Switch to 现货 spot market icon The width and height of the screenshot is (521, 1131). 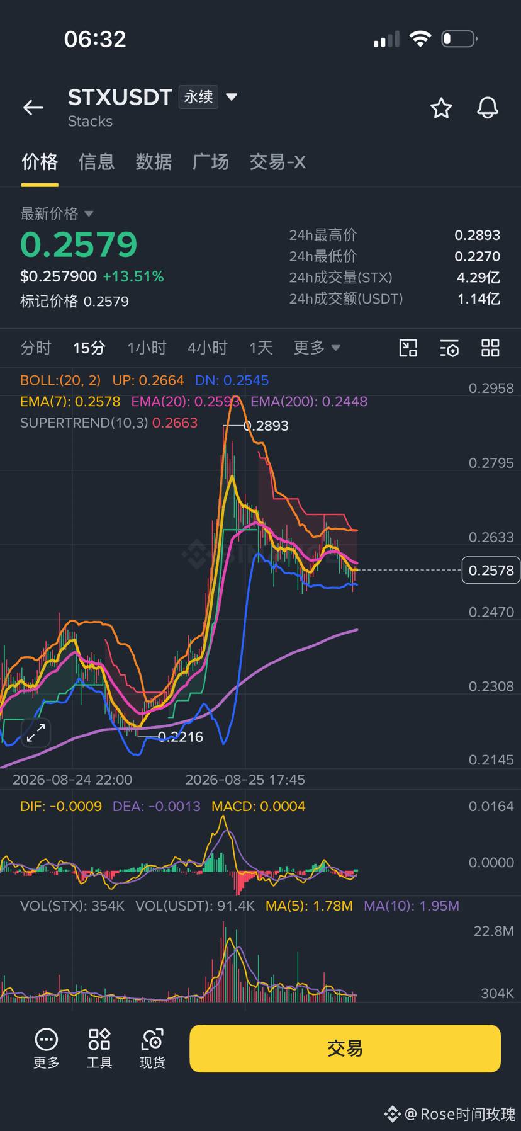(x=152, y=1049)
